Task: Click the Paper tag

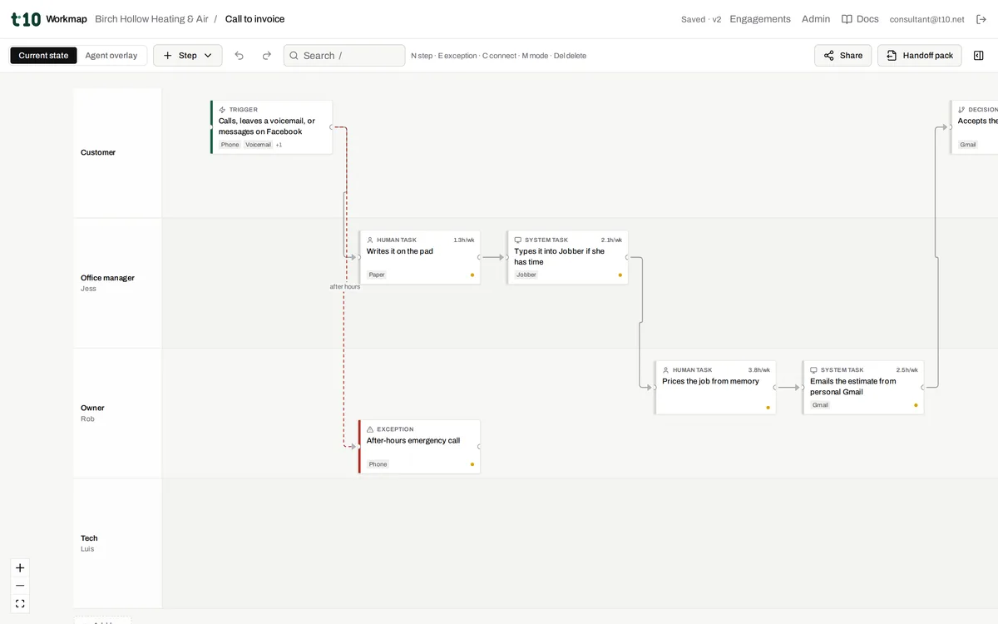Action: pos(377,275)
